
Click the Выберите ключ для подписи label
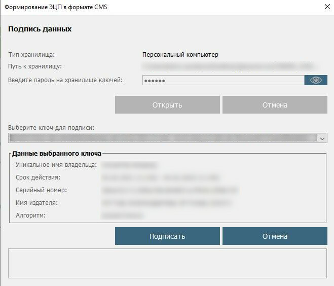(51, 127)
